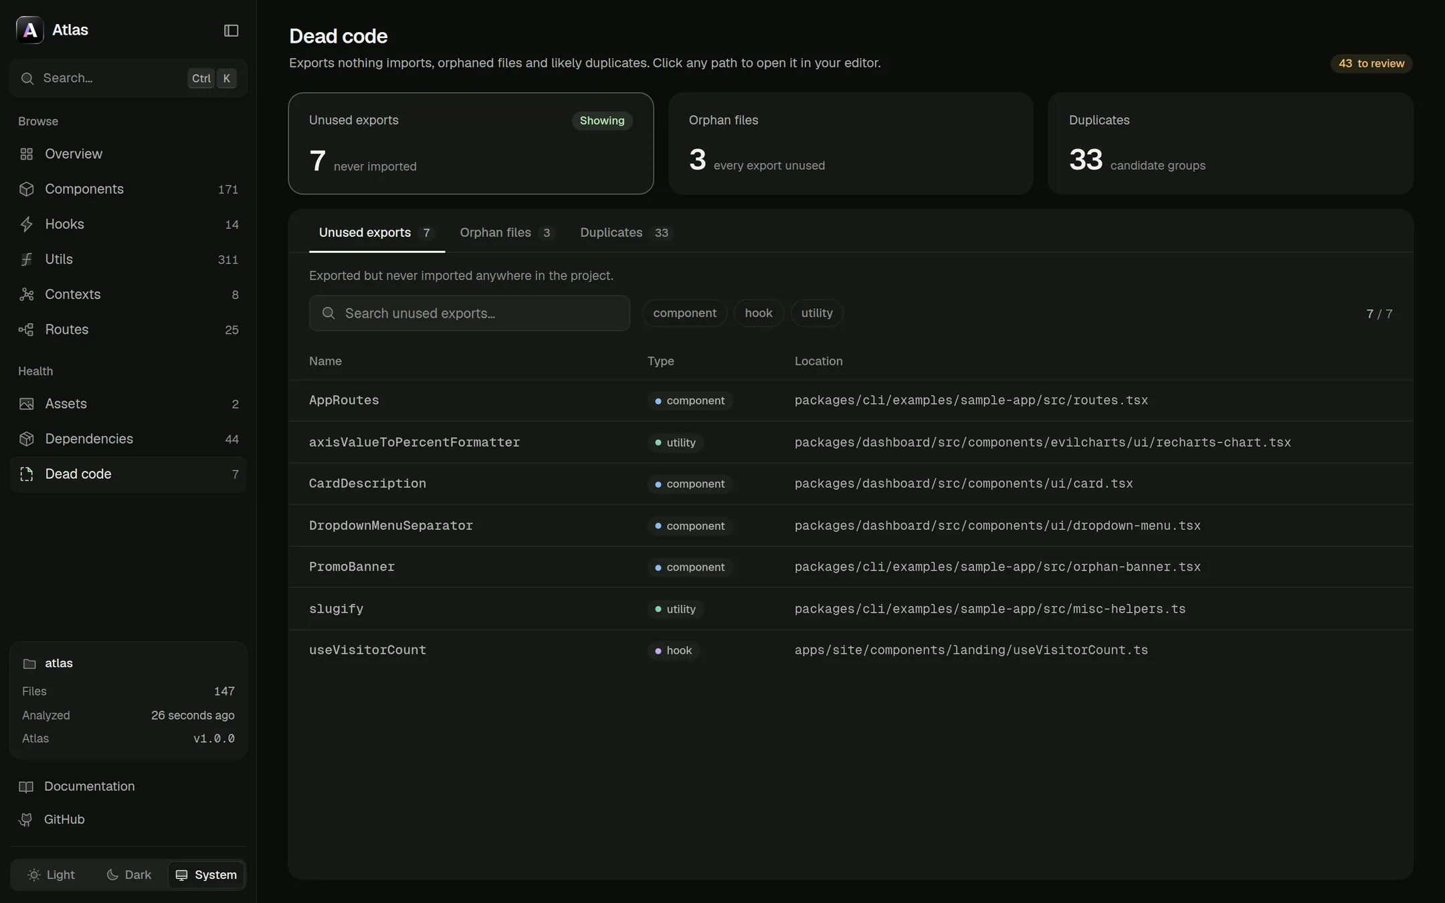This screenshot has width=1445, height=903.
Task: Click the Contexts network icon
Action: click(x=27, y=294)
